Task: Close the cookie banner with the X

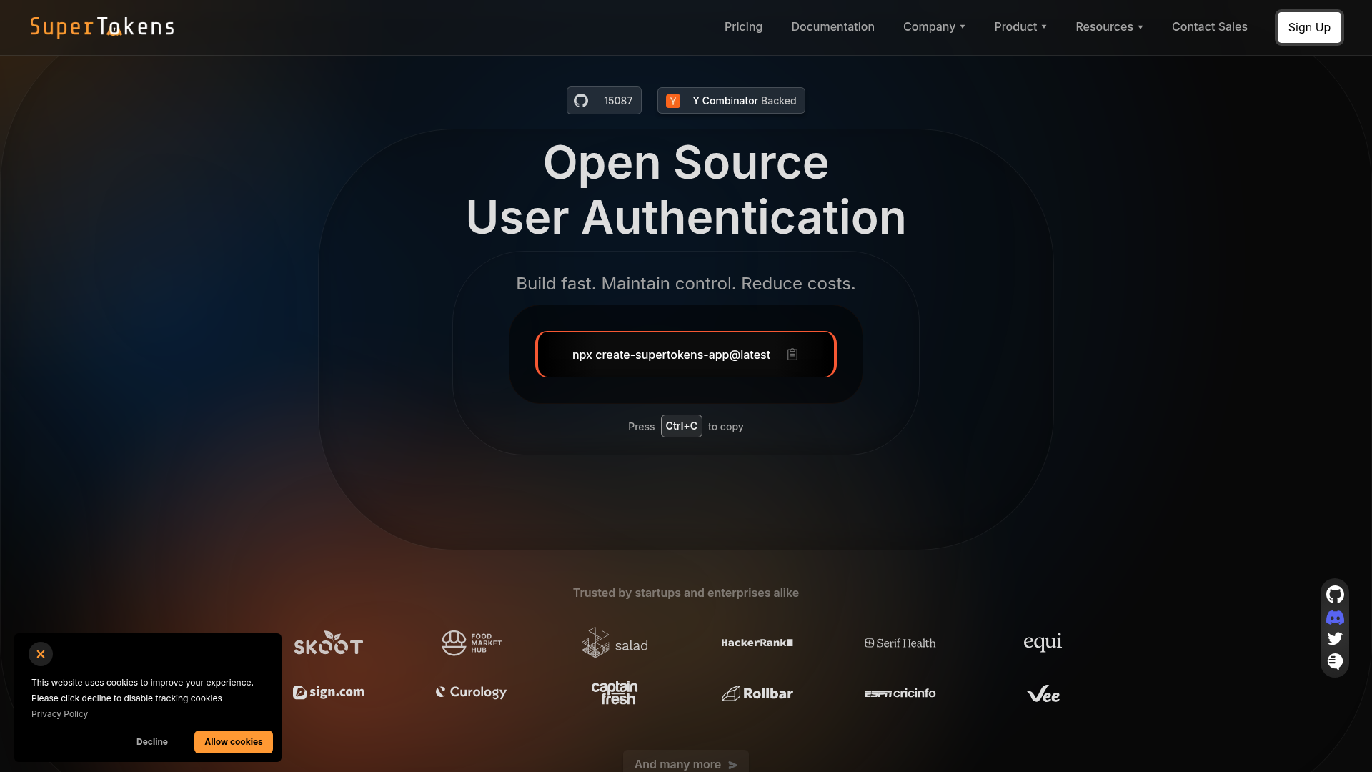Action: tap(41, 654)
